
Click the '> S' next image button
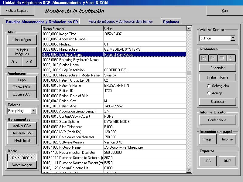29,62
